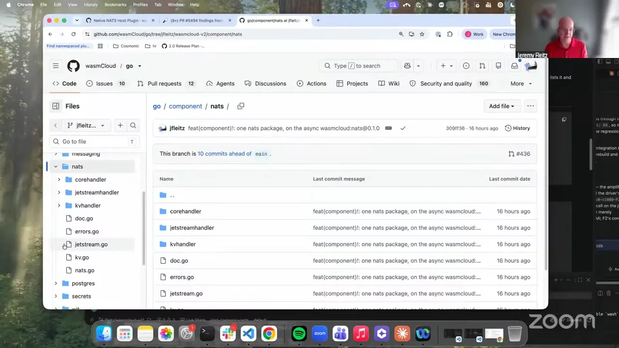Image resolution: width=619 pixels, height=348 pixels.
Task: Reload the page in Chrome
Action: tap(74, 34)
